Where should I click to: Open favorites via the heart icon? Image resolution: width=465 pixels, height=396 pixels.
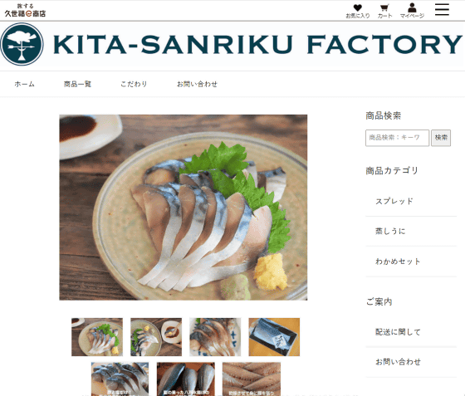point(358,12)
